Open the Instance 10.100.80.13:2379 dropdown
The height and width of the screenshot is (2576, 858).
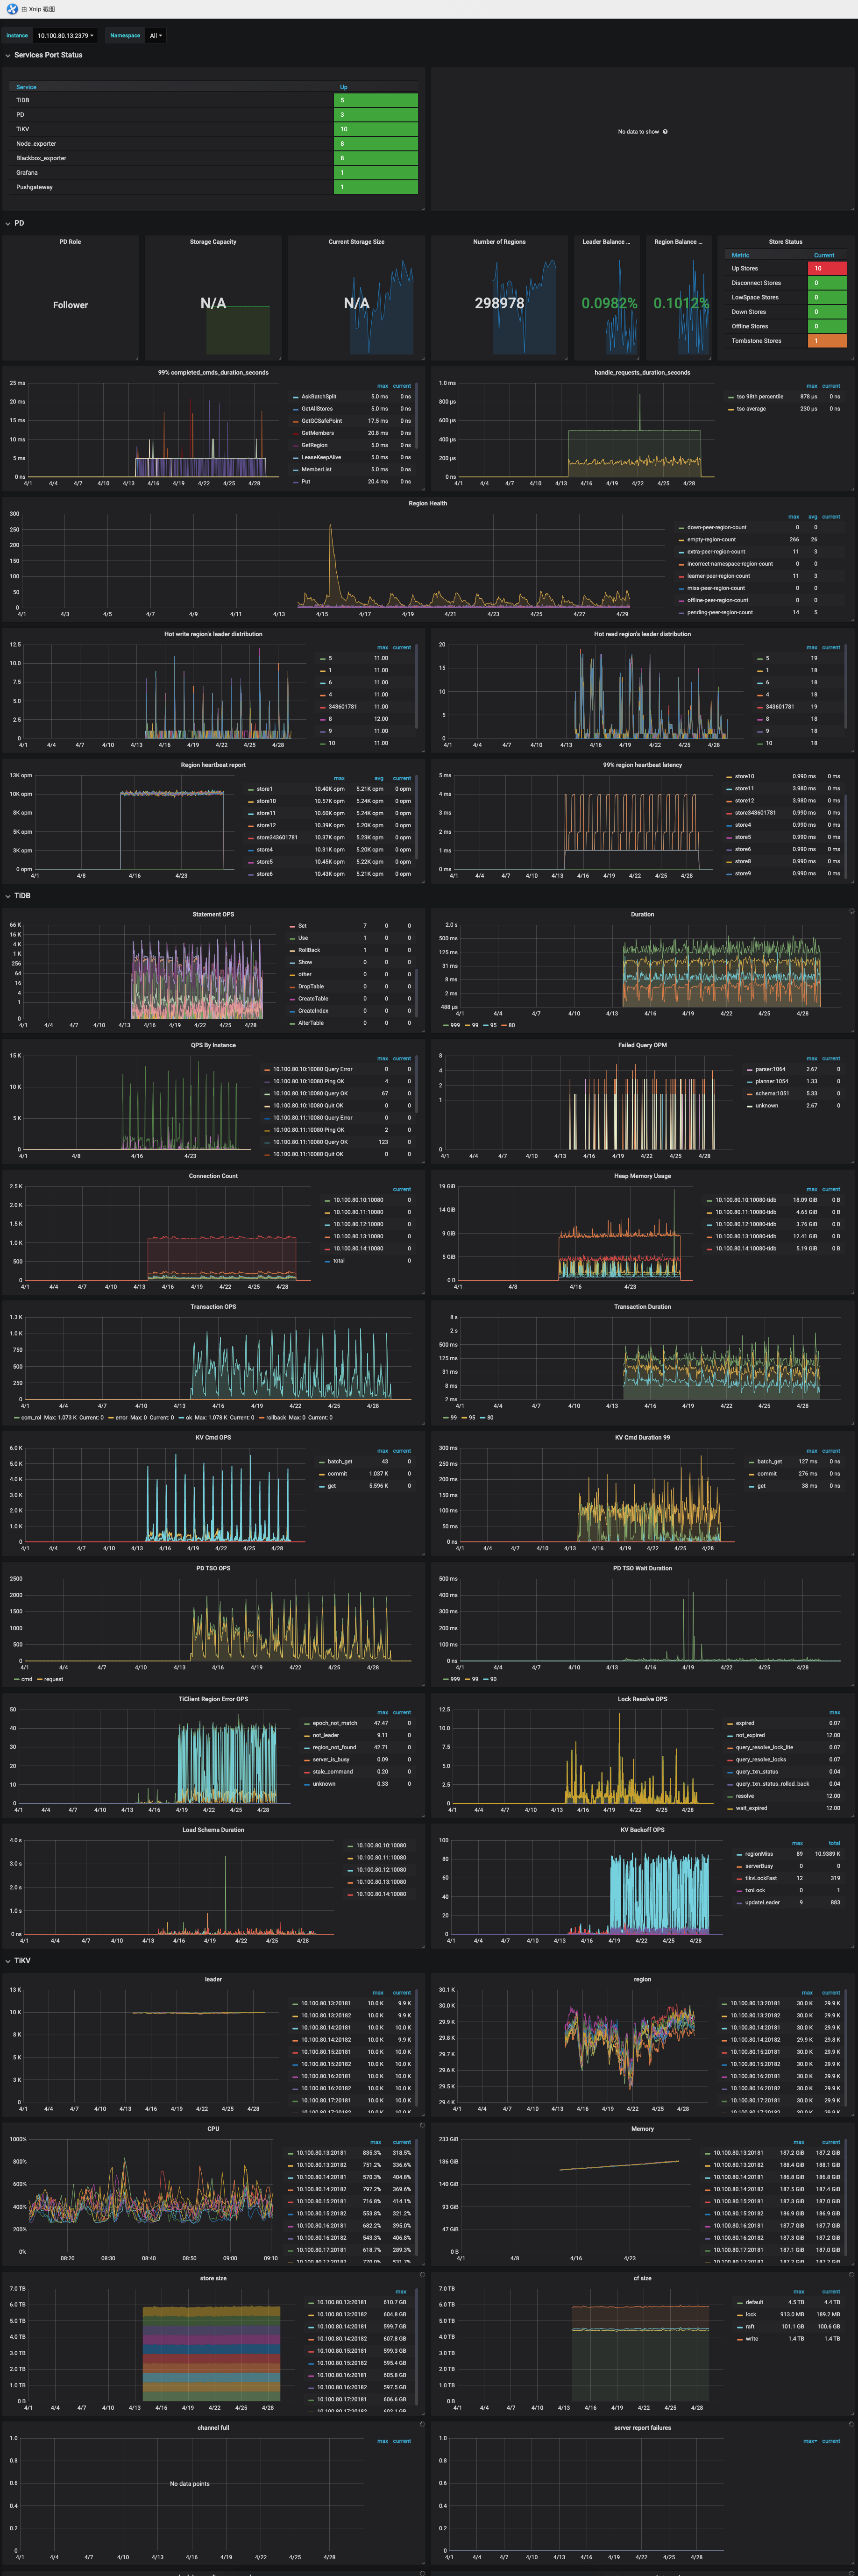point(66,36)
